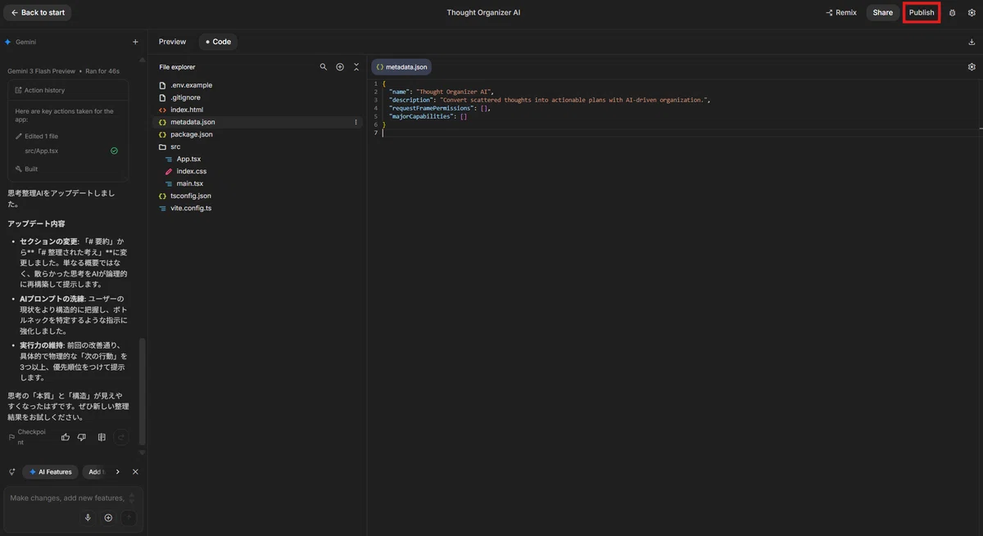983x536 pixels.
Task: Click the prompt input field
Action: click(69, 498)
